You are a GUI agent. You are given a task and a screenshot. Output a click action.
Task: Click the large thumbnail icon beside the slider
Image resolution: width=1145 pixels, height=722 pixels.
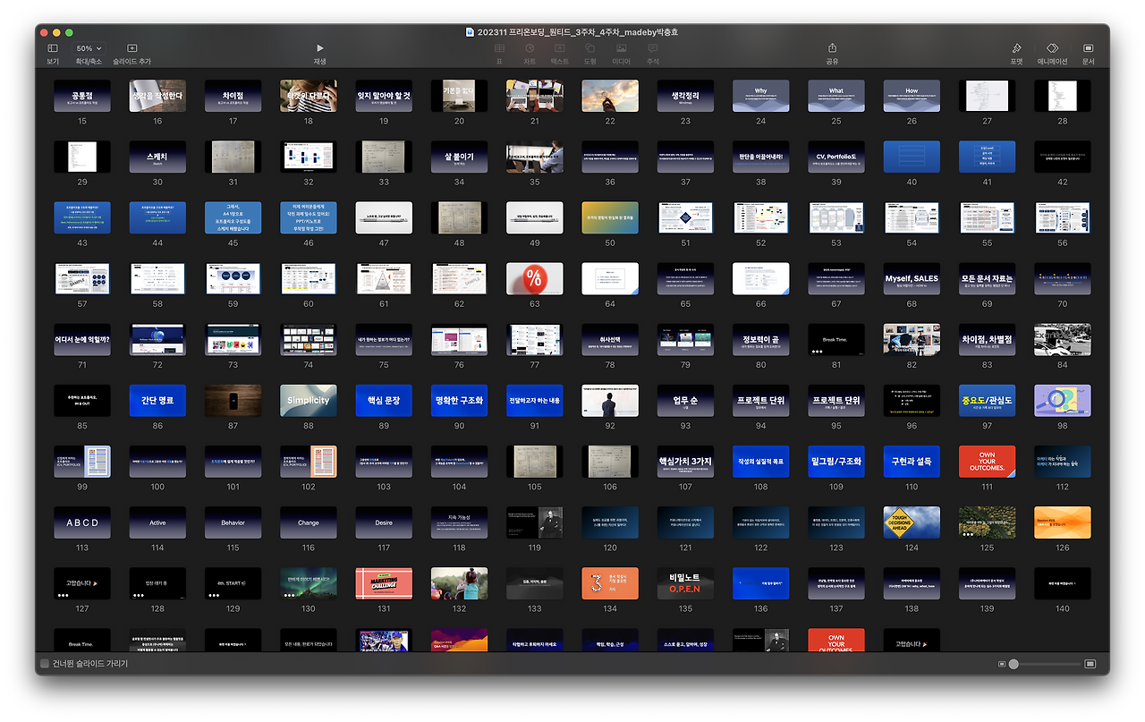tap(1090, 664)
